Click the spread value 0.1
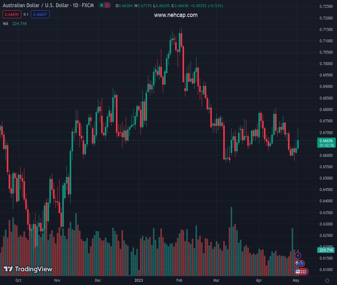 [x=26, y=14]
